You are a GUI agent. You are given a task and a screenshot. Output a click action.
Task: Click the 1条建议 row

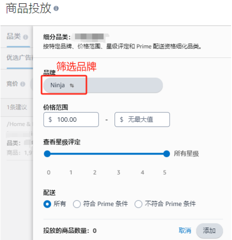tap(17, 107)
